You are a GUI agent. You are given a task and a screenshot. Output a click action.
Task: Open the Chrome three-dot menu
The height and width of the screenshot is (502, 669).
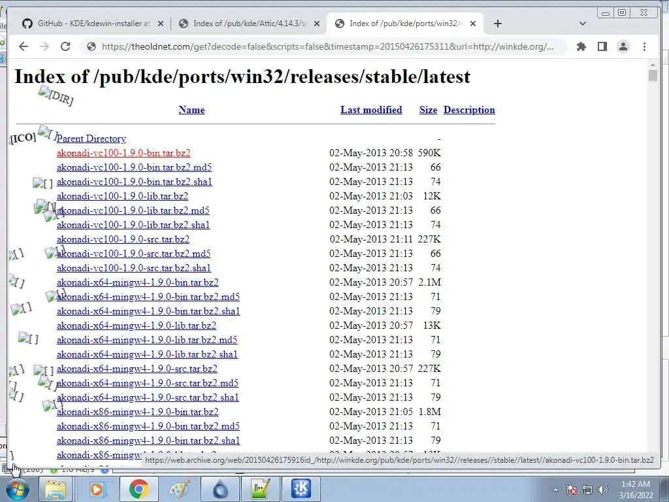click(x=644, y=46)
